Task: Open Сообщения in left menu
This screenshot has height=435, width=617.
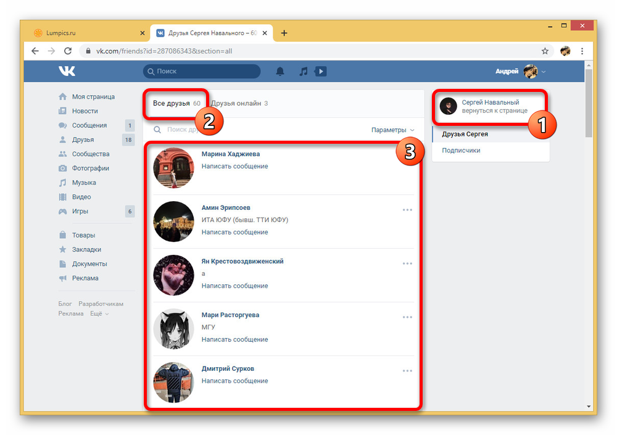Action: click(89, 125)
